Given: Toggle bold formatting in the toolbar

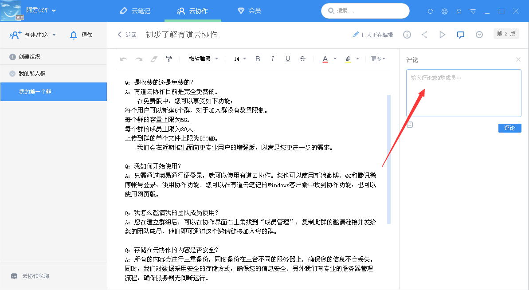Looking at the screenshot, I should click(258, 58).
